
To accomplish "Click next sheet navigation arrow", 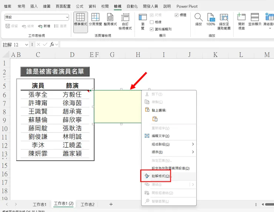I will pos(16,204).
